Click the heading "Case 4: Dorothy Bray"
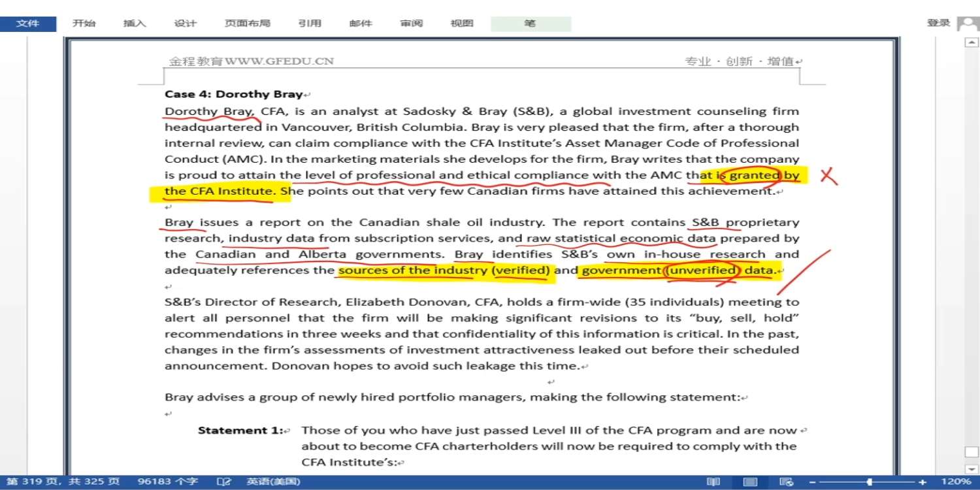Viewport: 980px width, 490px height. pos(234,94)
